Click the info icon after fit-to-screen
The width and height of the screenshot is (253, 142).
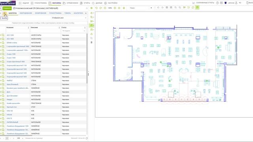pyautogui.click(x=124, y=8)
